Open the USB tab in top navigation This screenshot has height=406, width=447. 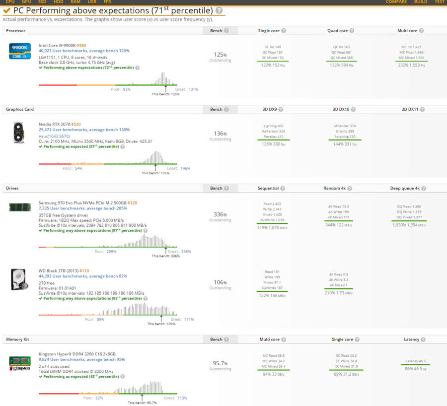point(92,1)
